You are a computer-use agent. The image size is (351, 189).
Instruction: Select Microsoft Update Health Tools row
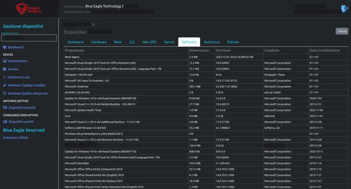coord(206,110)
